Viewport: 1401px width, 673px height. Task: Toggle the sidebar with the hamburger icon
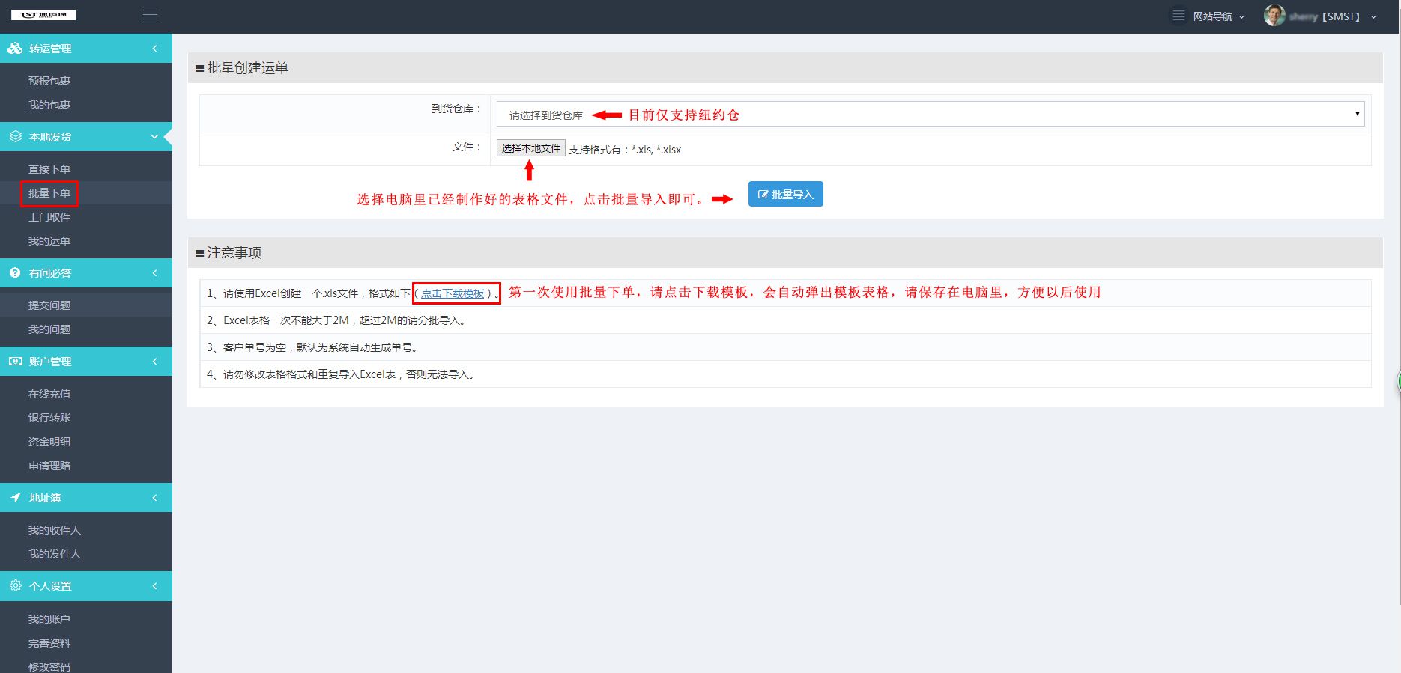[x=150, y=15]
